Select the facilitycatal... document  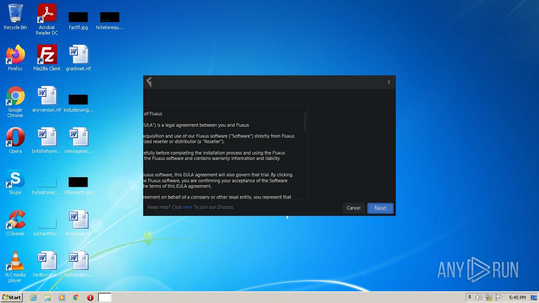[47, 264]
